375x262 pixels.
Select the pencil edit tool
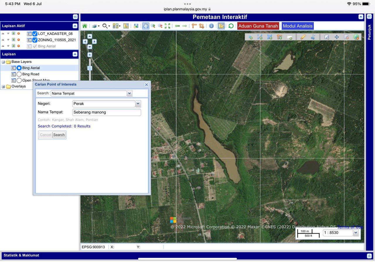[x=303, y=37]
